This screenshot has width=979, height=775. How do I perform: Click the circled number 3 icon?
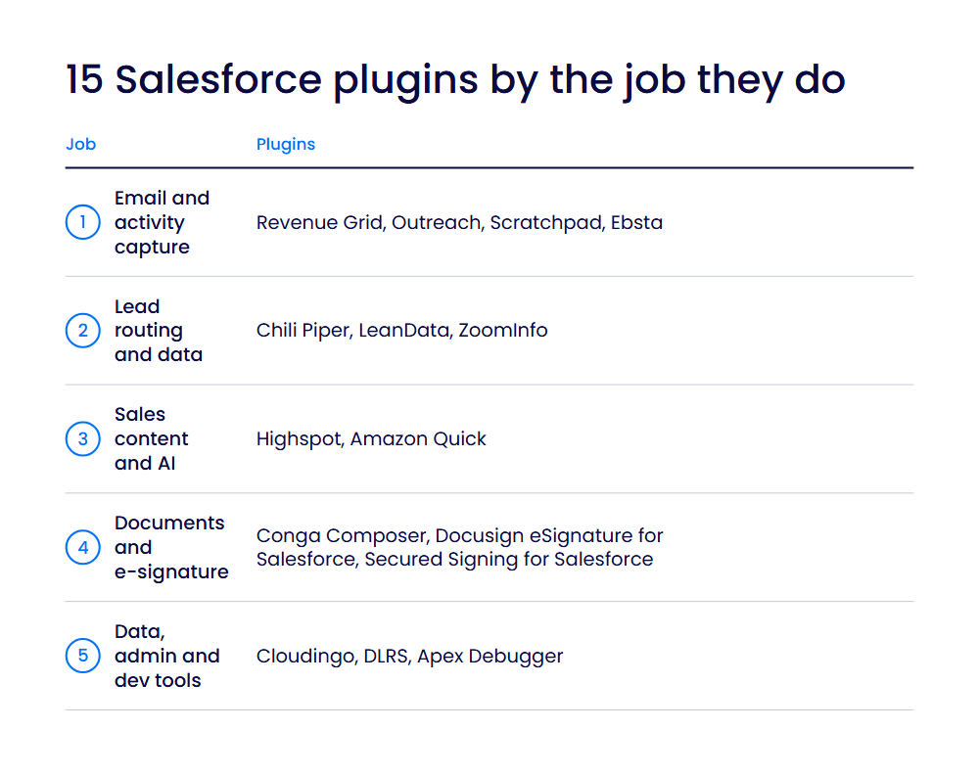coord(83,439)
